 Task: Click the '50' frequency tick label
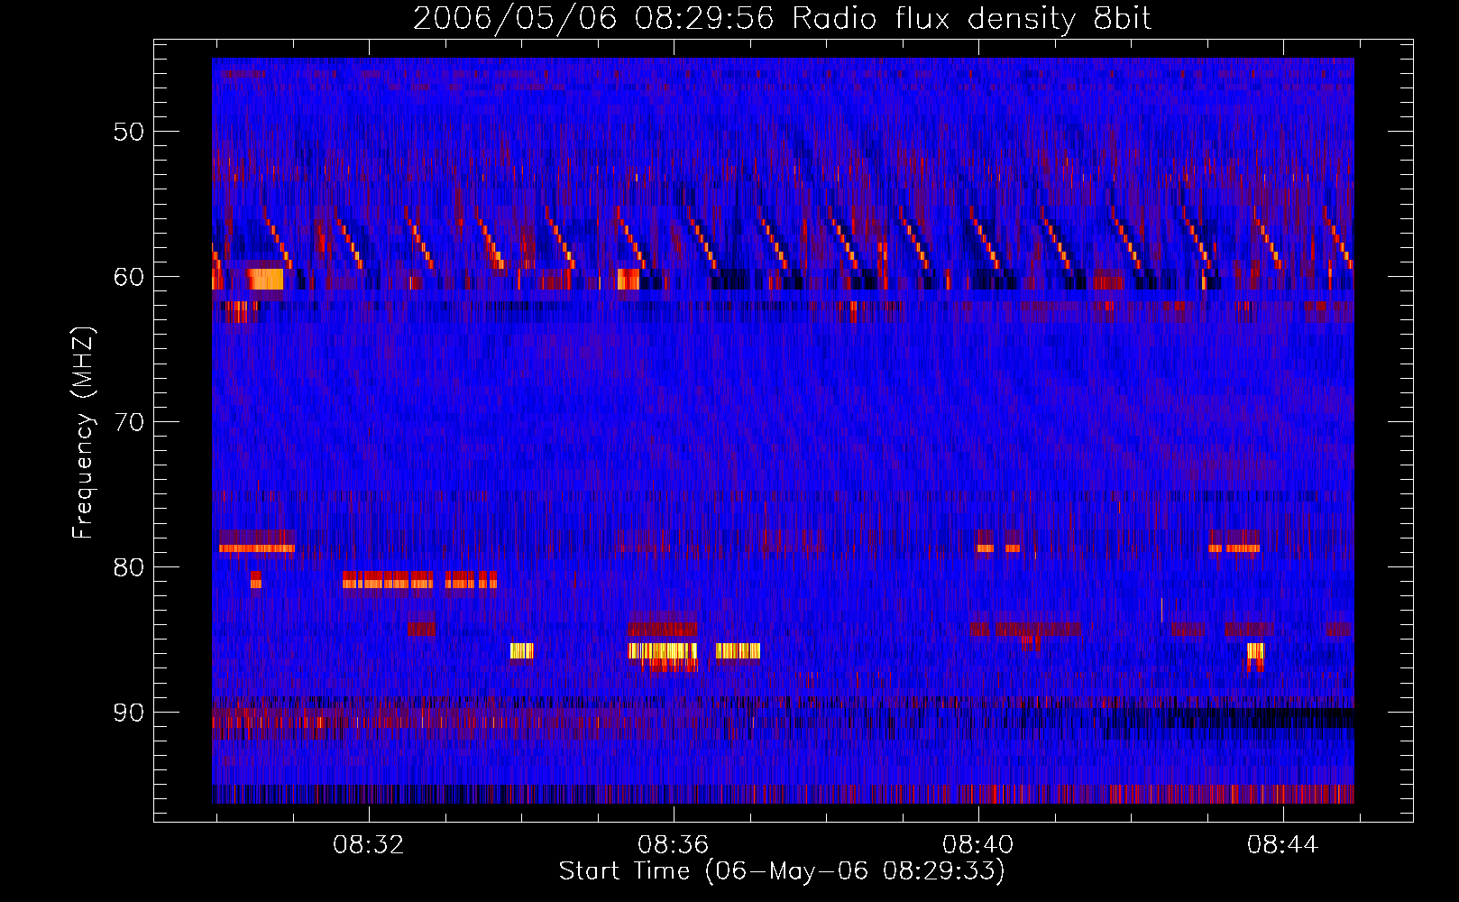(129, 132)
